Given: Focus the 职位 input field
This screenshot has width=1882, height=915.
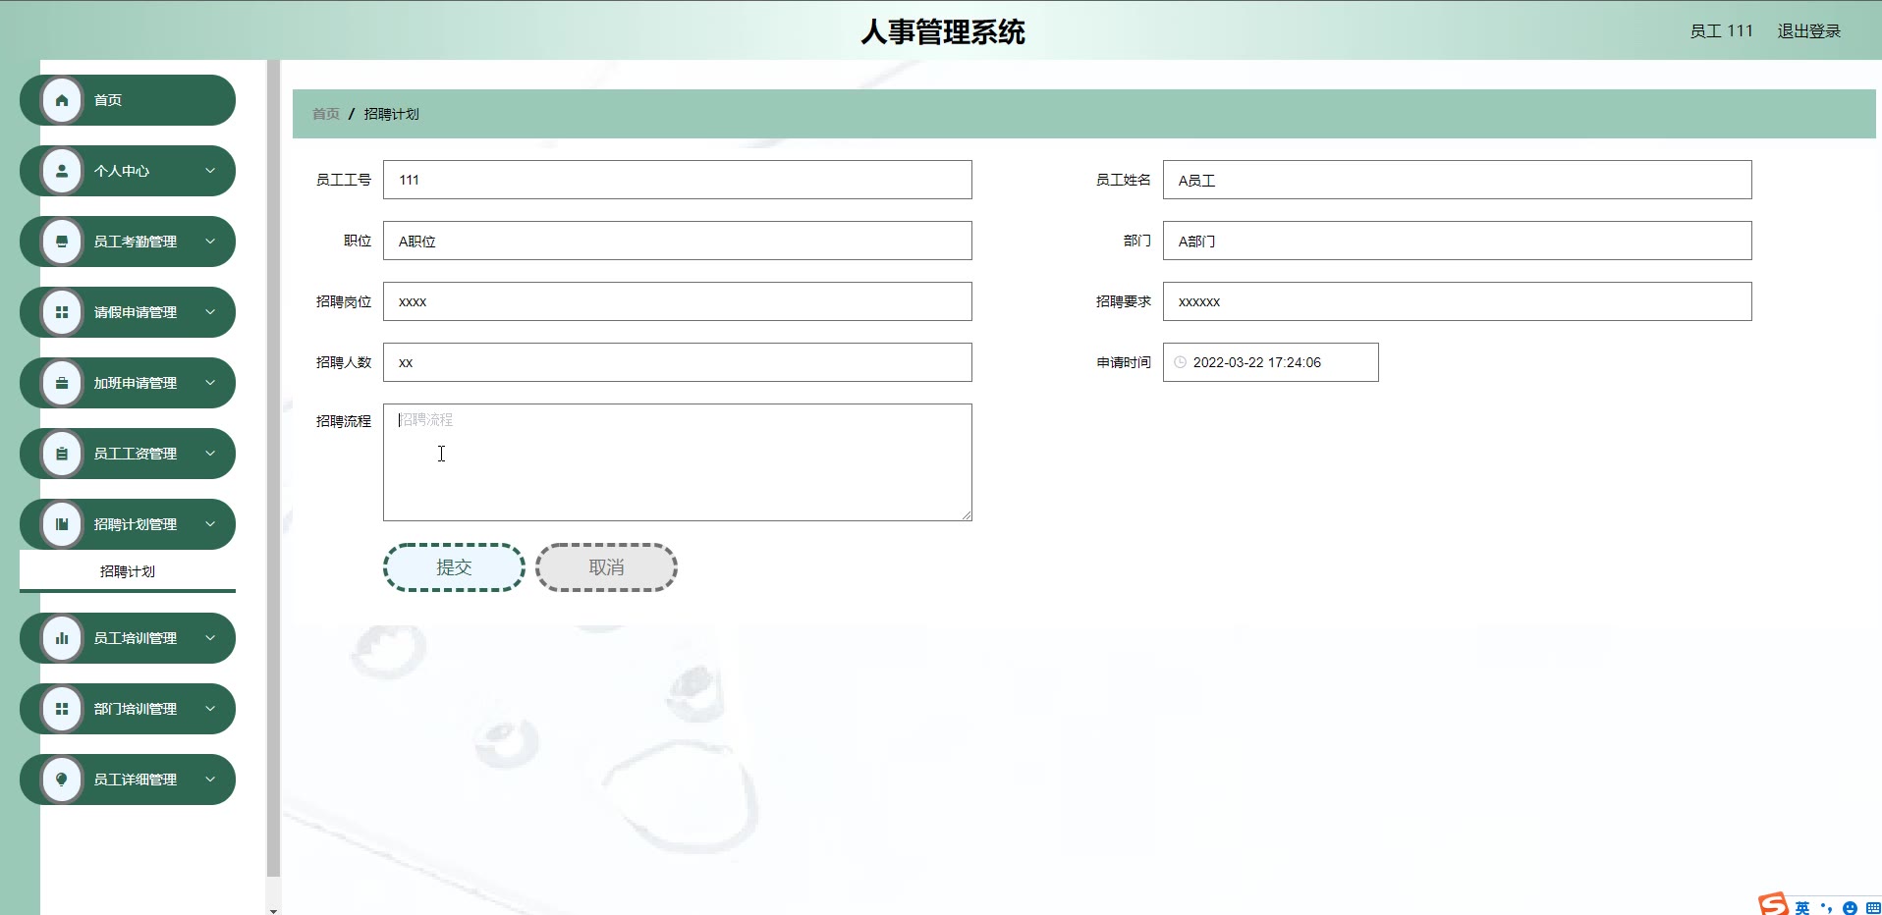Looking at the screenshot, I should click(x=678, y=241).
